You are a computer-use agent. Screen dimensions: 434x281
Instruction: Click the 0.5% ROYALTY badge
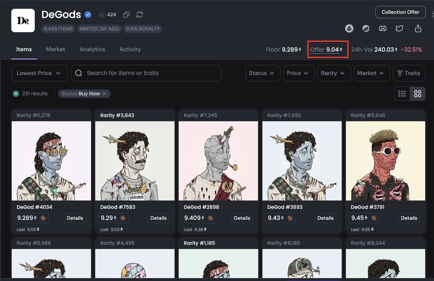pos(143,29)
